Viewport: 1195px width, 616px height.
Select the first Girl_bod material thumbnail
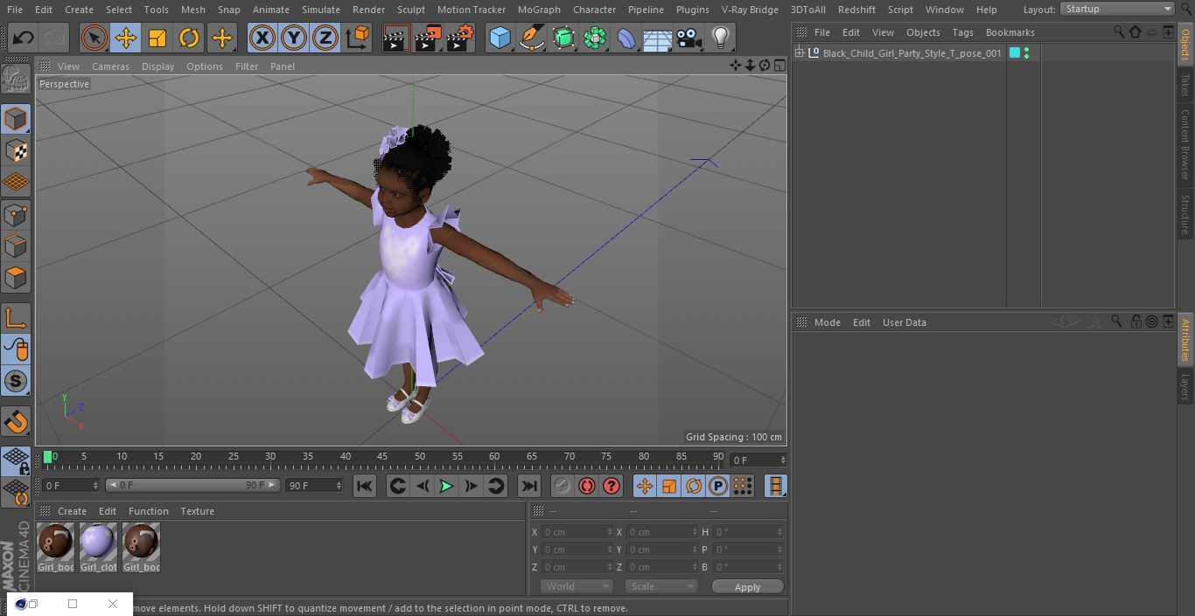point(55,547)
